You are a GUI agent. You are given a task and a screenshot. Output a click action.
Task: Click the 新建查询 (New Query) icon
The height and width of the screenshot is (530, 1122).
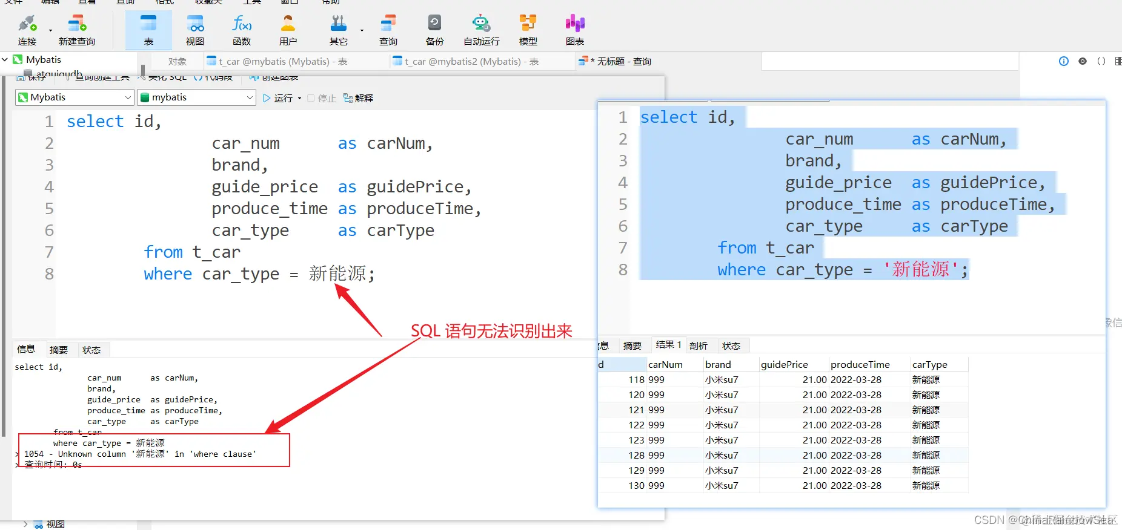point(77,30)
